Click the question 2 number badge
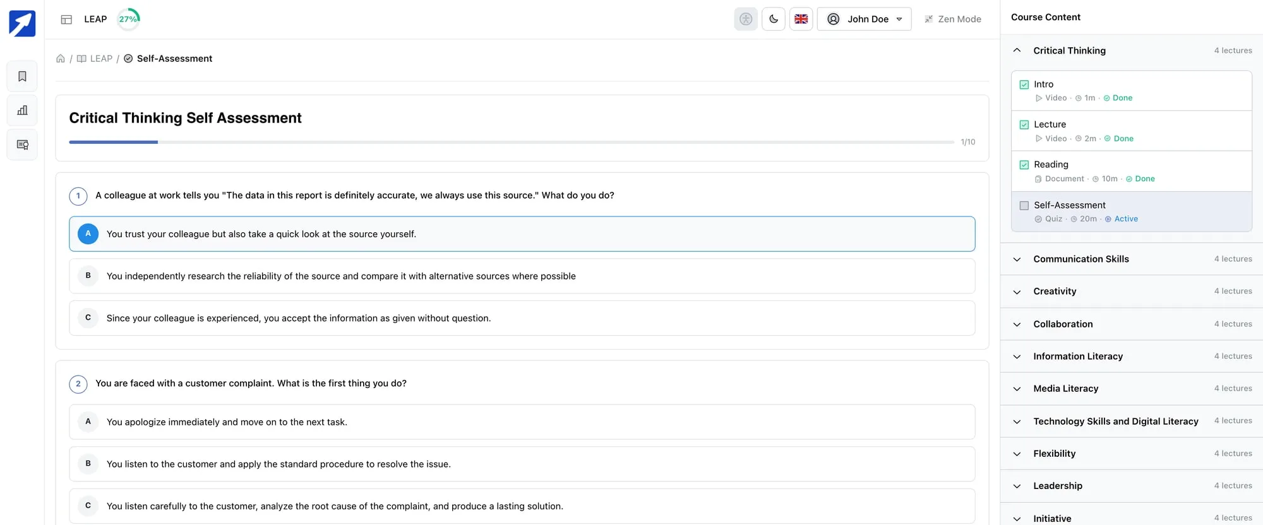 [x=78, y=384]
